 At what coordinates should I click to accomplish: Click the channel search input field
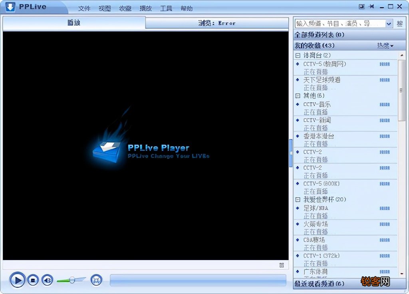pyautogui.click(x=340, y=24)
